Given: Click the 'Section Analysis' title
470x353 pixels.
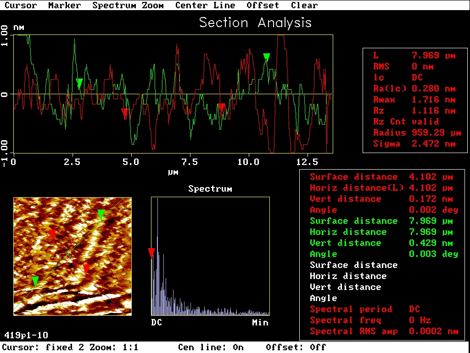Looking at the screenshot, I should [x=255, y=23].
